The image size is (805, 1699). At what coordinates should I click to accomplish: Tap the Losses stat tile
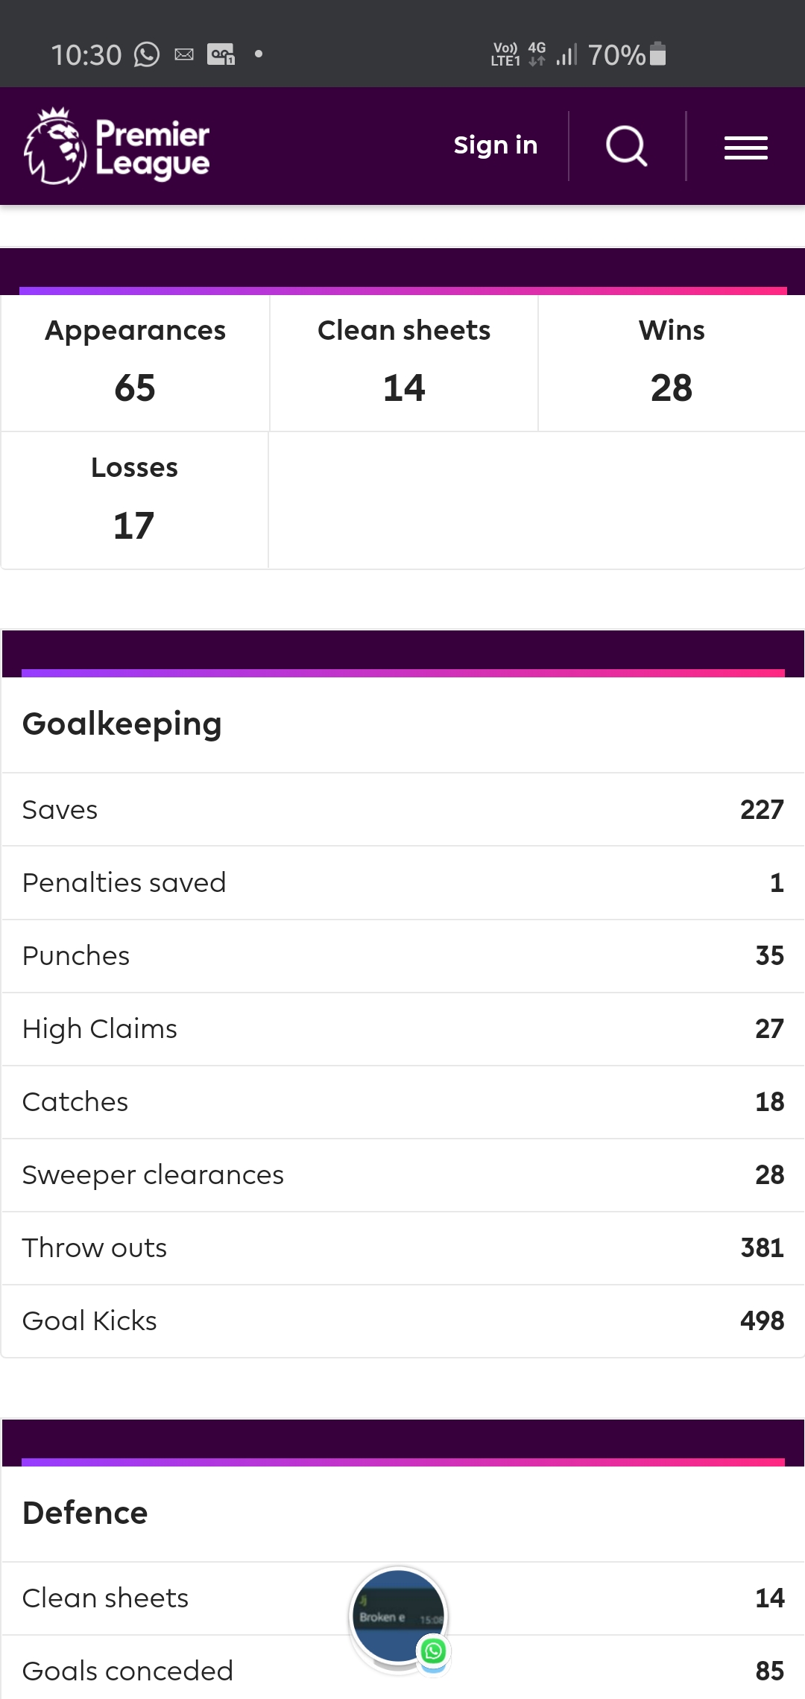135,500
